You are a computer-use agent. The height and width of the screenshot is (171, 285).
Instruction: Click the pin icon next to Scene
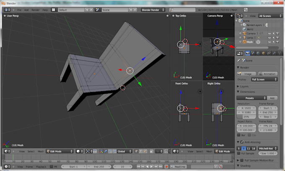tap(238, 60)
